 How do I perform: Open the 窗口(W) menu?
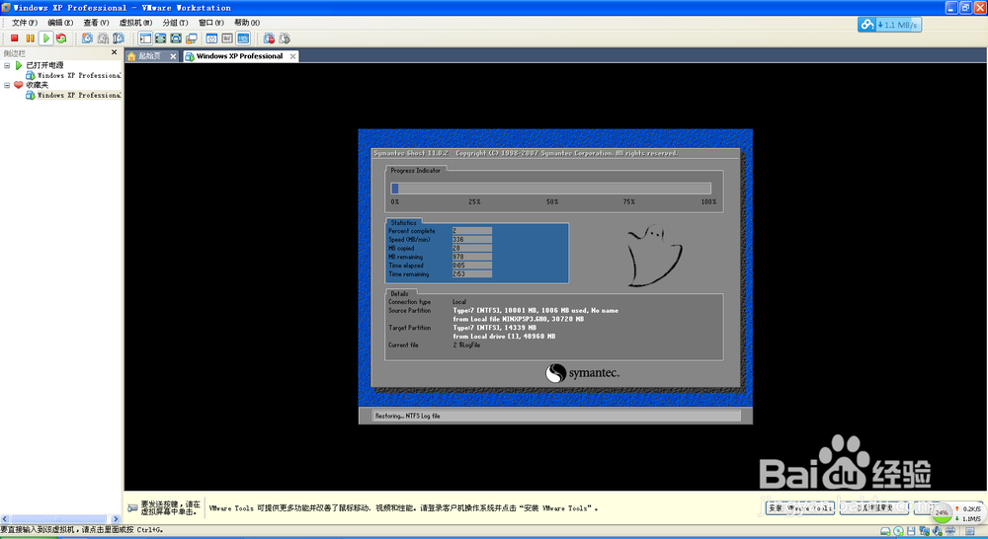click(x=211, y=23)
